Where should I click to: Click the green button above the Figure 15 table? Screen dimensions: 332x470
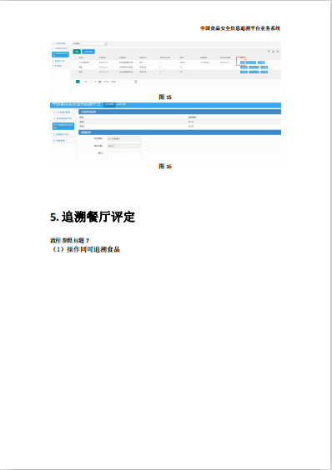tap(77, 52)
